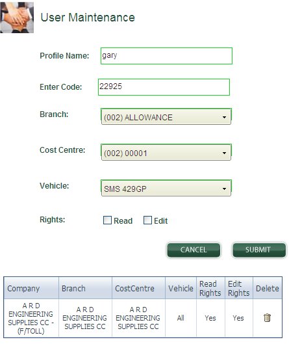This screenshot has height=344, width=289.
Task: Select the CostCentre column header
Action: (x=138, y=288)
